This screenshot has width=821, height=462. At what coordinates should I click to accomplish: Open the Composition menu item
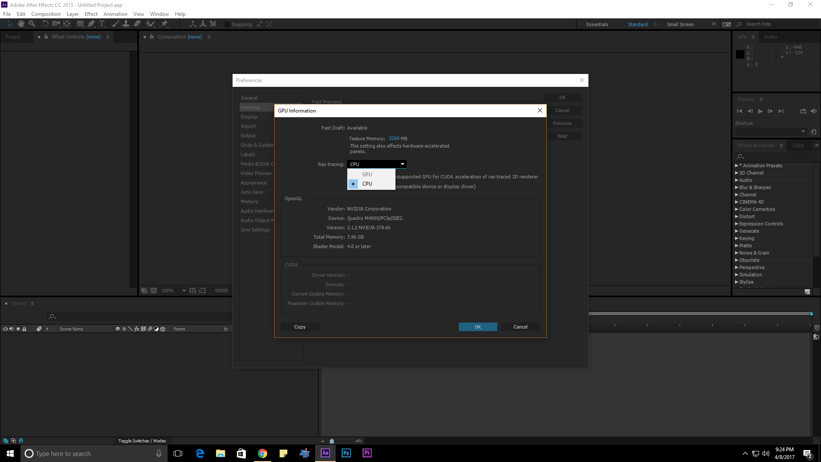46,14
